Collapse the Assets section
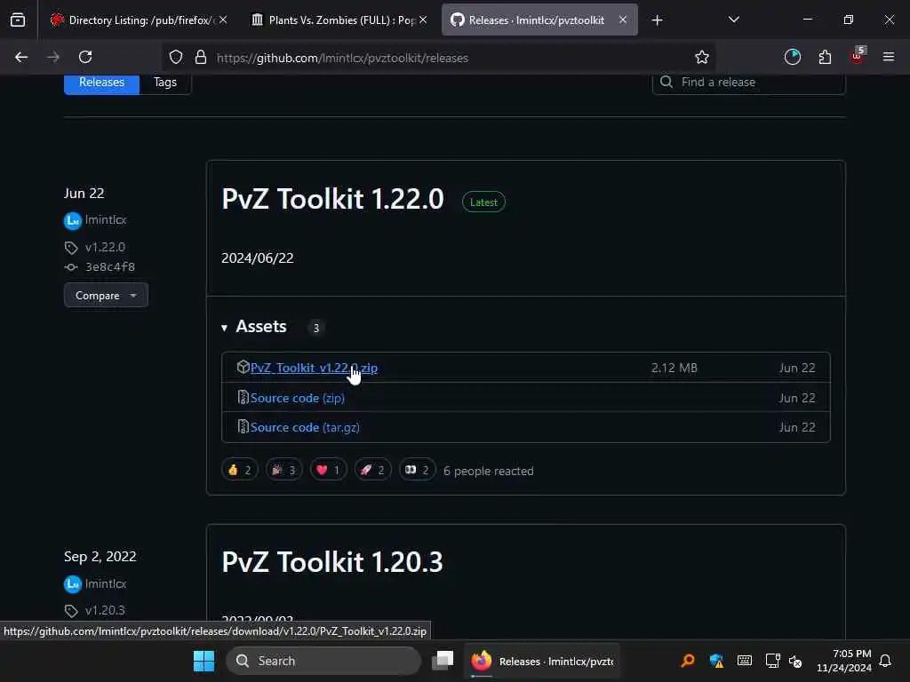This screenshot has height=682, width=910. (254, 327)
